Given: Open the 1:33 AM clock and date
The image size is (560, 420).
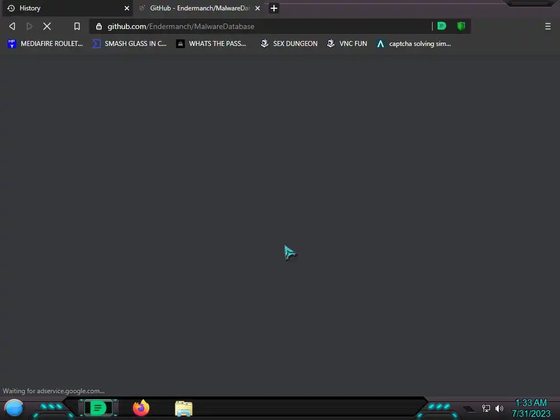Looking at the screenshot, I should coord(531,408).
